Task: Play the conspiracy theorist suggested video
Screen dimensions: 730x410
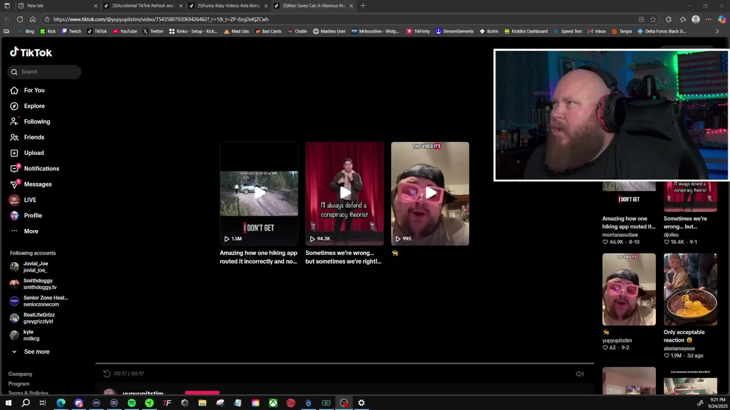Action: tap(344, 194)
